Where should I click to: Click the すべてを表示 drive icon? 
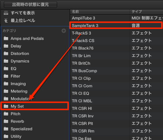pos(6,13)
